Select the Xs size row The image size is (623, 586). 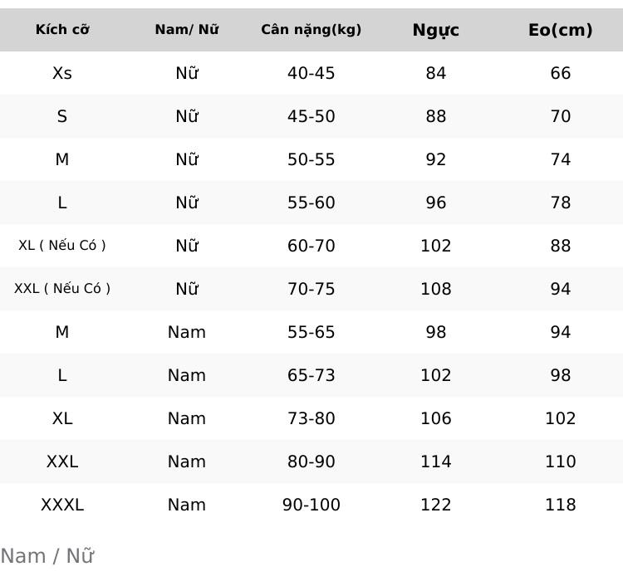(311, 73)
